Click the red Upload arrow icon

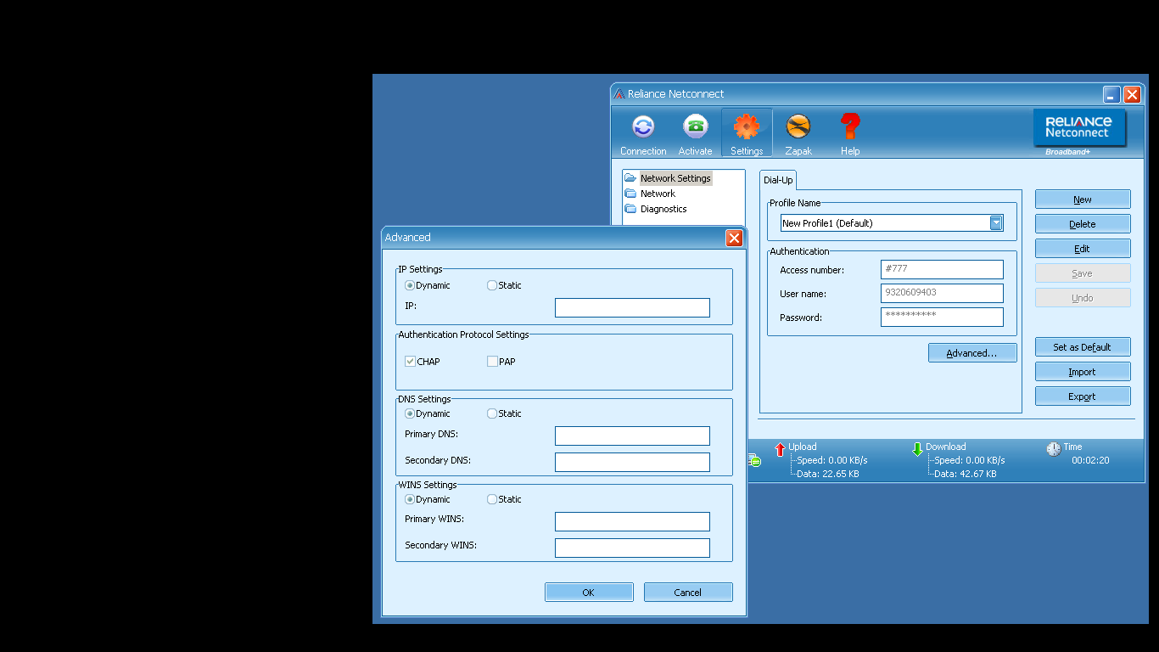click(x=781, y=449)
